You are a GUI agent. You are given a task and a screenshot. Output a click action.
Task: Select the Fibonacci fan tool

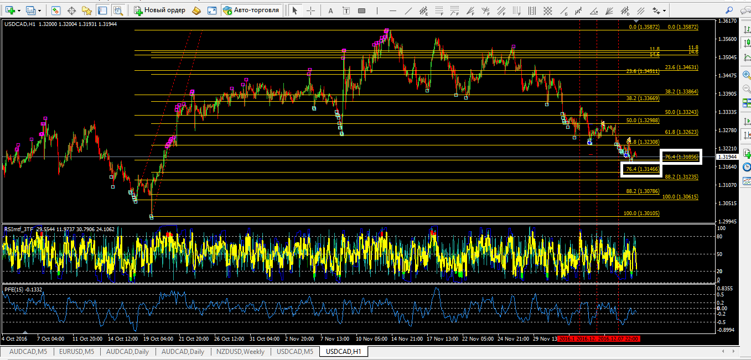pos(471,11)
